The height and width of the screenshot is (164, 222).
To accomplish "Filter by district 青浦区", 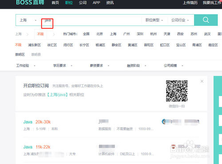I will pos(197,45).
